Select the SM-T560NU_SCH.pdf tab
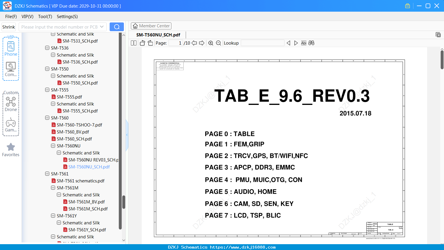The width and height of the screenshot is (444, 250). (158, 35)
